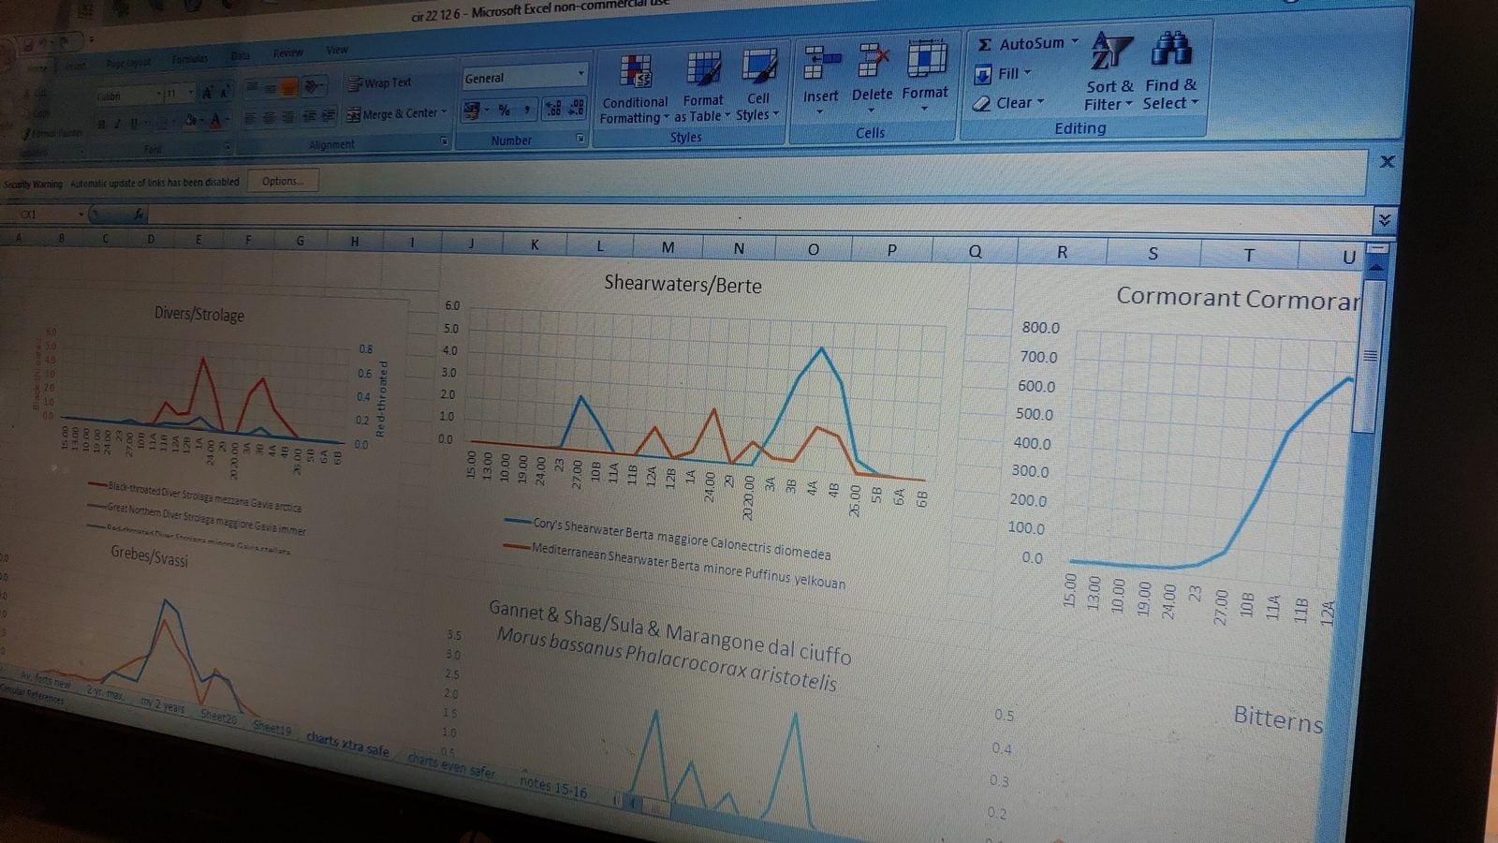
Task: Open the 'charts even safer' sheet tab
Action: pos(451,765)
